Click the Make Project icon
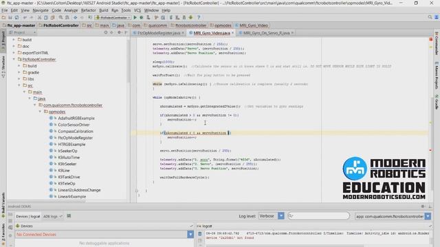Screen dimensions: 440x247 click(x=90, y=17)
